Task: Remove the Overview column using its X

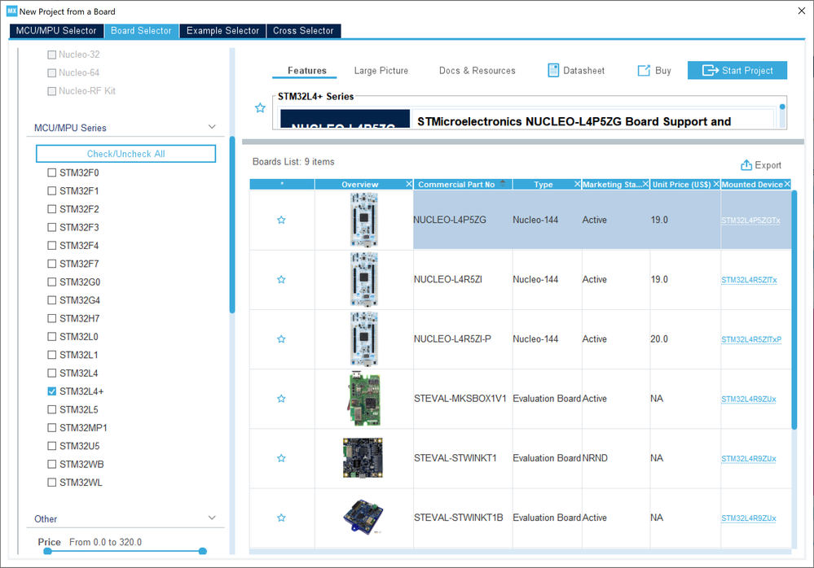Action: (409, 184)
